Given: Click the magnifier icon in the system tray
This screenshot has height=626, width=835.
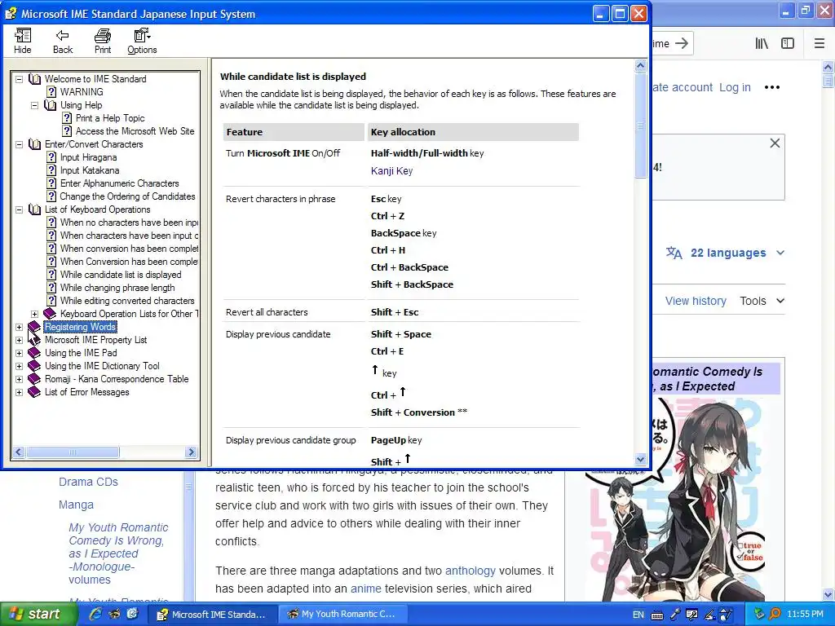Looking at the screenshot, I should tap(775, 615).
